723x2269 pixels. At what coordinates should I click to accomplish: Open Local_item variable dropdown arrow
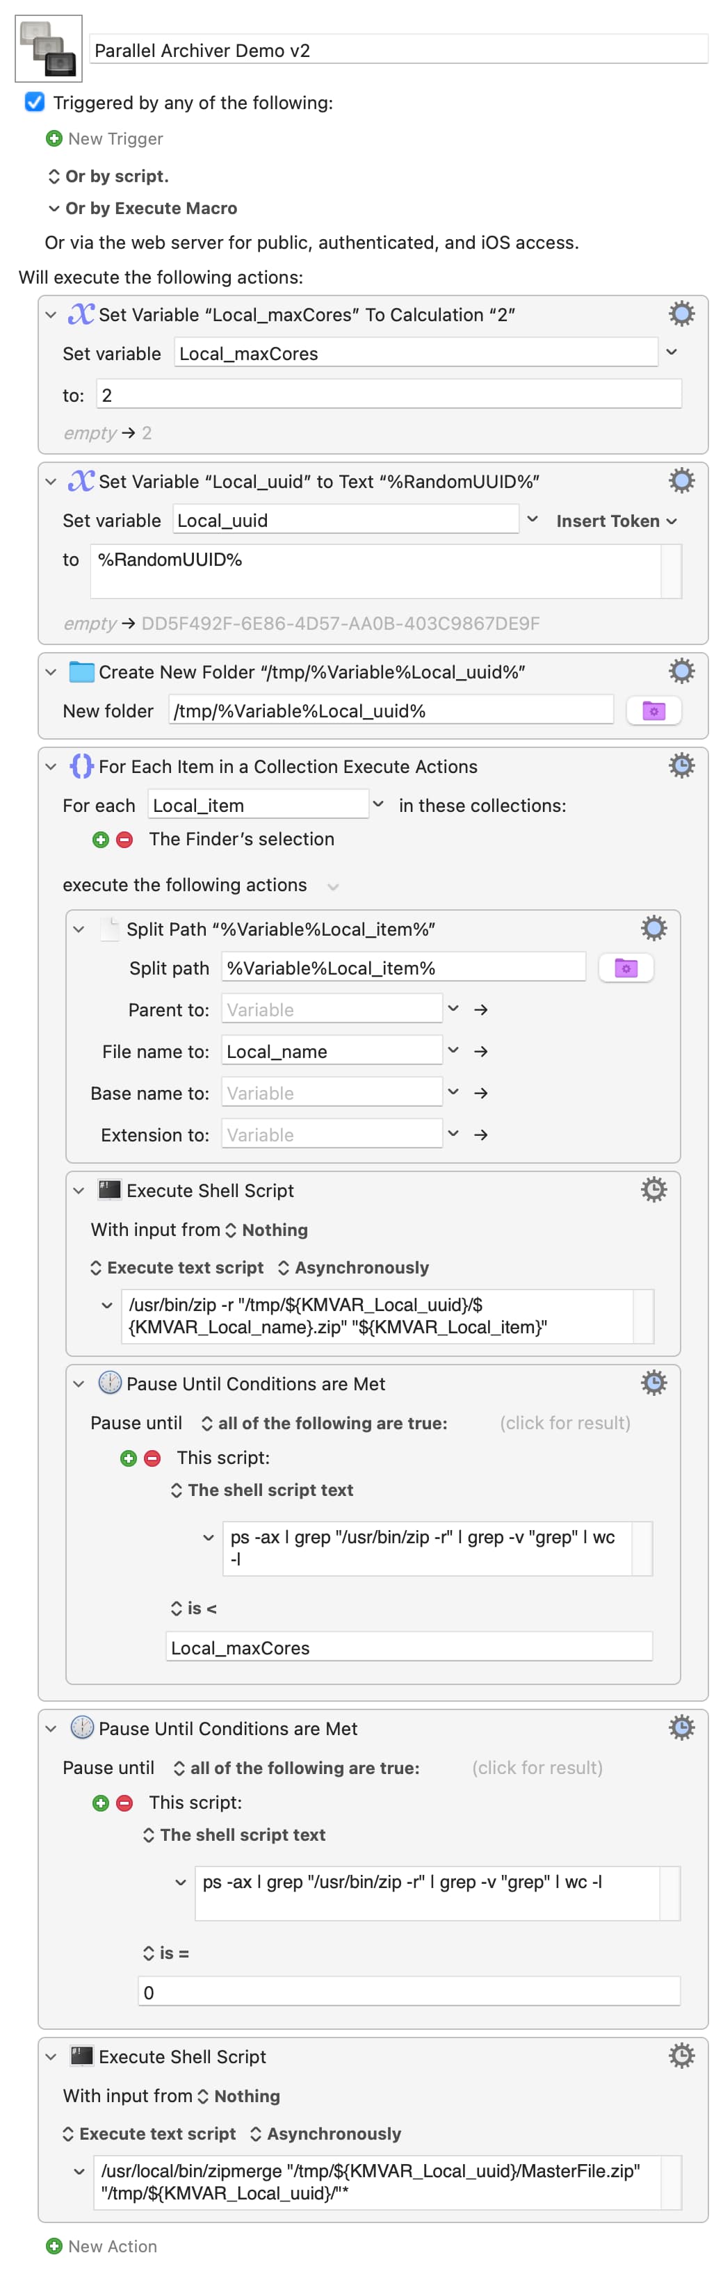377,804
